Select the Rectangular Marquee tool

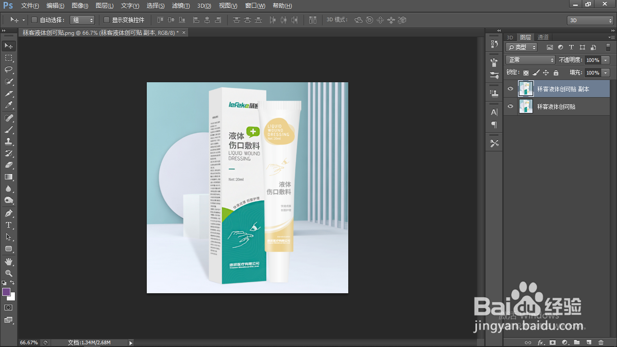(9, 58)
